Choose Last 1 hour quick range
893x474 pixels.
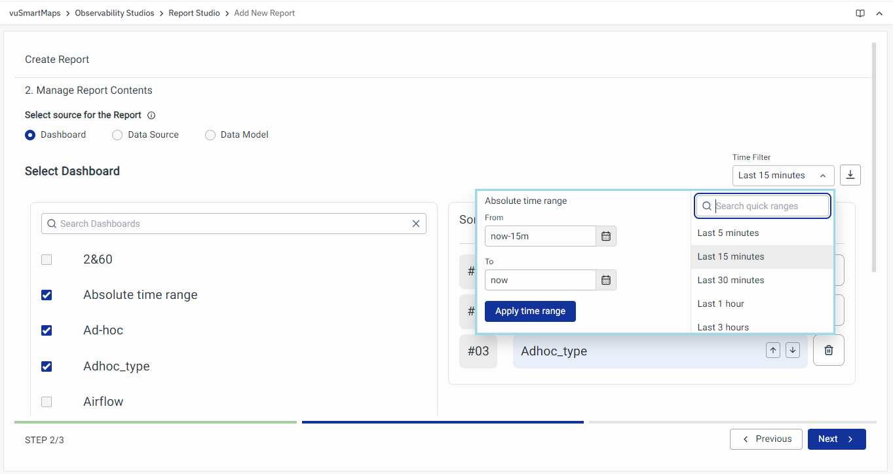(x=721, y=304)
